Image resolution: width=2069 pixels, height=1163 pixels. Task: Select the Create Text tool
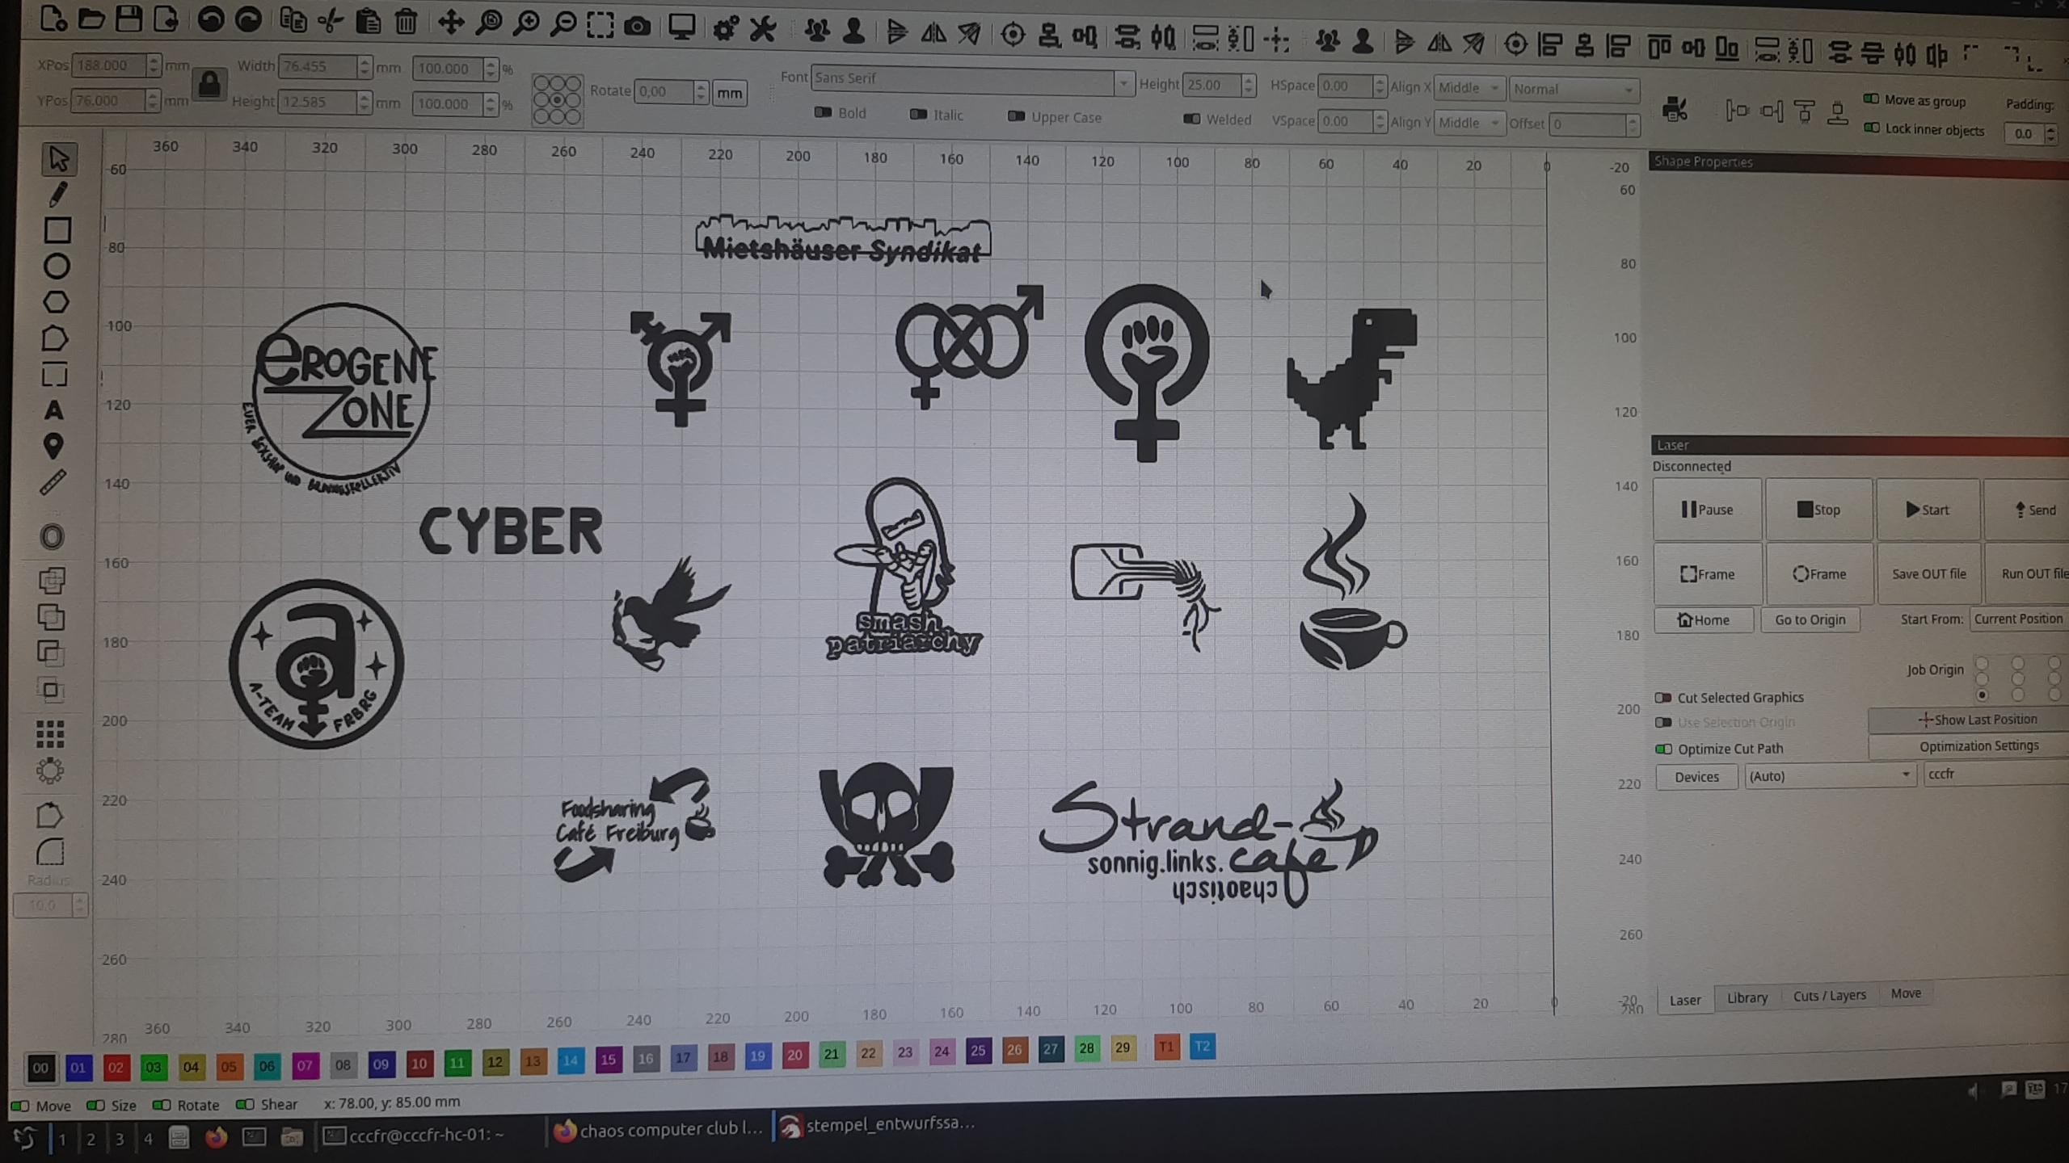[x=54, y=410]
